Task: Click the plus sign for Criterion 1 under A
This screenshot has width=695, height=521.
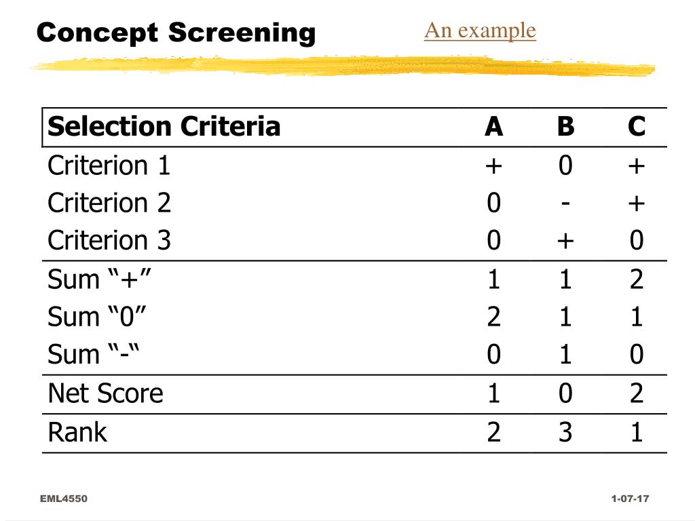Action: pos(494,167)
